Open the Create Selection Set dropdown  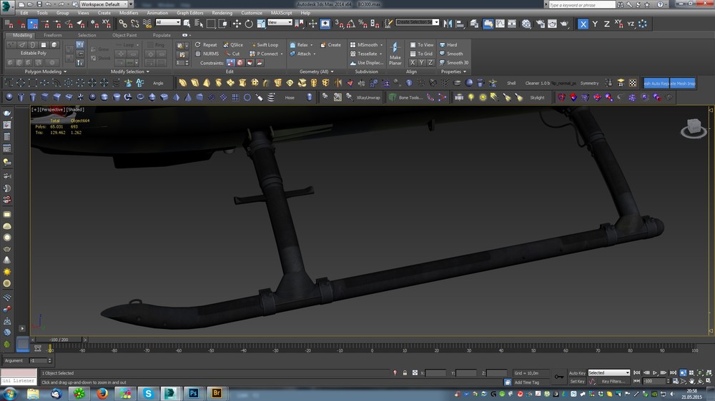point(418,22)
